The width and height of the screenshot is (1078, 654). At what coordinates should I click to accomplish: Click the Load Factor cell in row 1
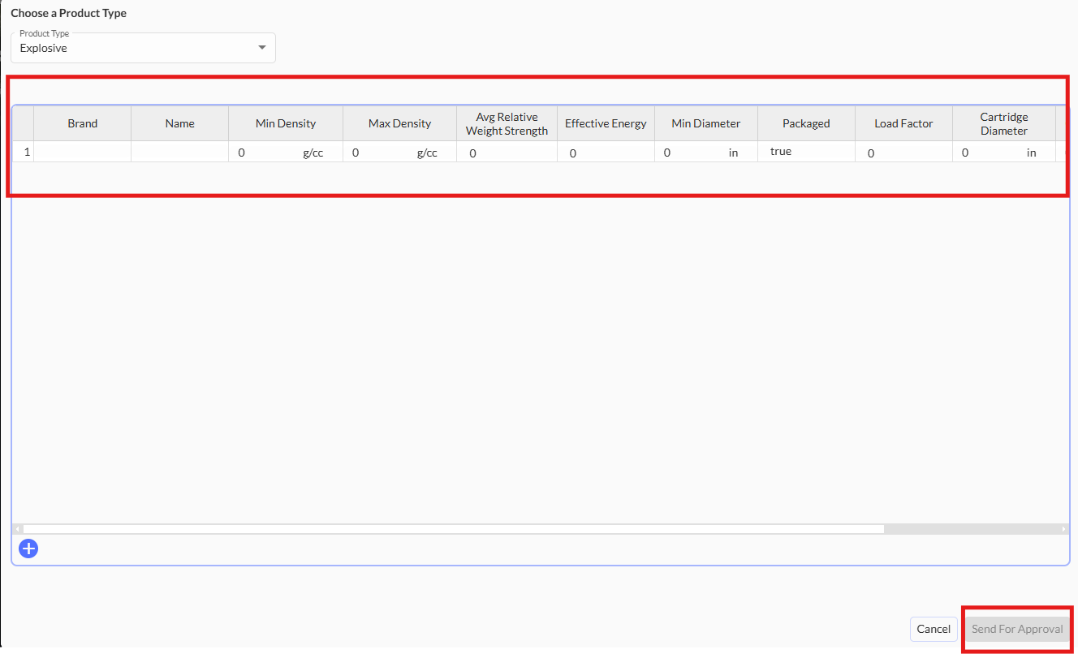903,153
